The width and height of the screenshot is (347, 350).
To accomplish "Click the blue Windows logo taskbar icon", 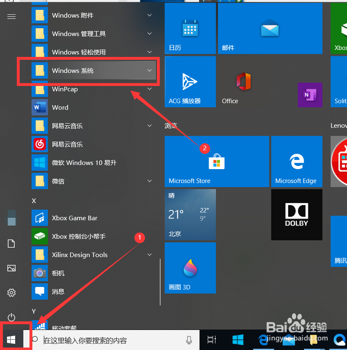I will click(238, 340).
